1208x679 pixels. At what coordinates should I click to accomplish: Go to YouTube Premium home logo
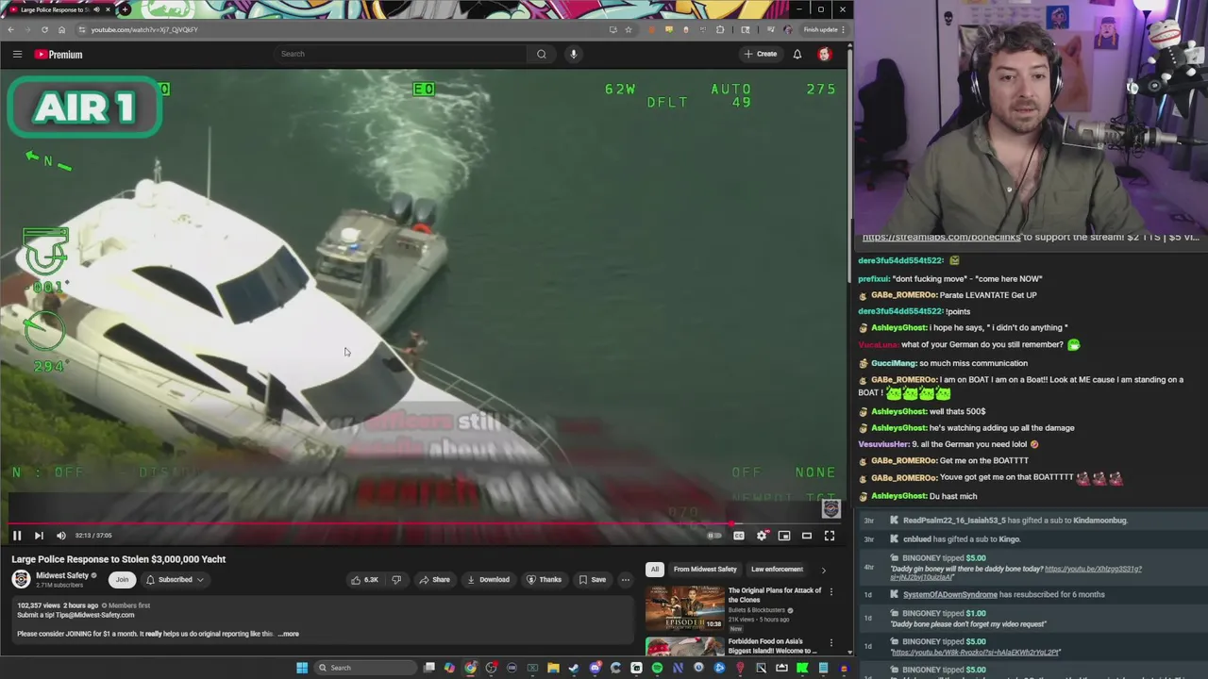[x=59, y=55]
